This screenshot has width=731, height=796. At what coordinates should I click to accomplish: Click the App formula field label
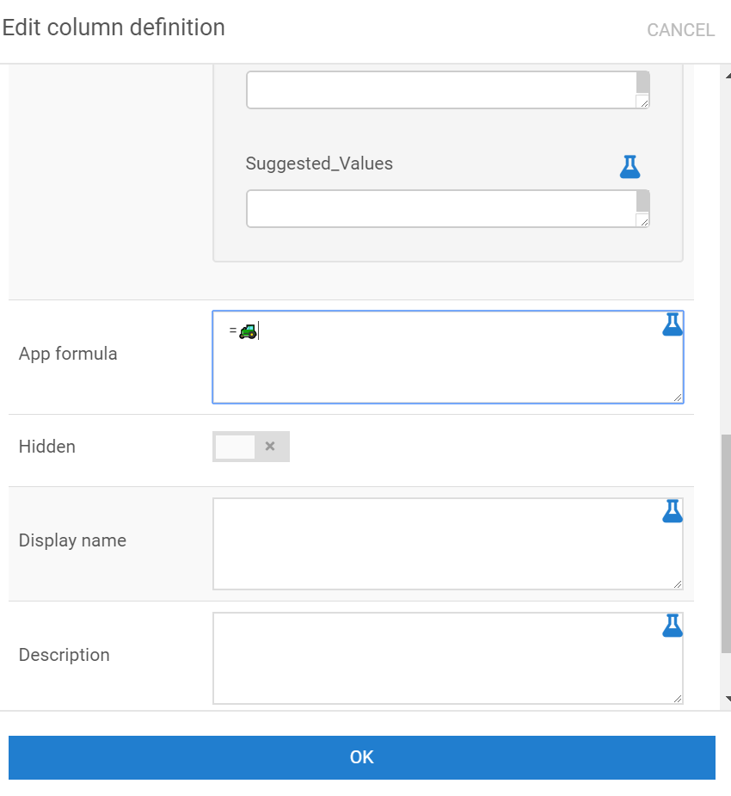(67, 354)
